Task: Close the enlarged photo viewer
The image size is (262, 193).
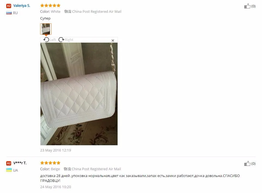Action: (x=113, y=40)
